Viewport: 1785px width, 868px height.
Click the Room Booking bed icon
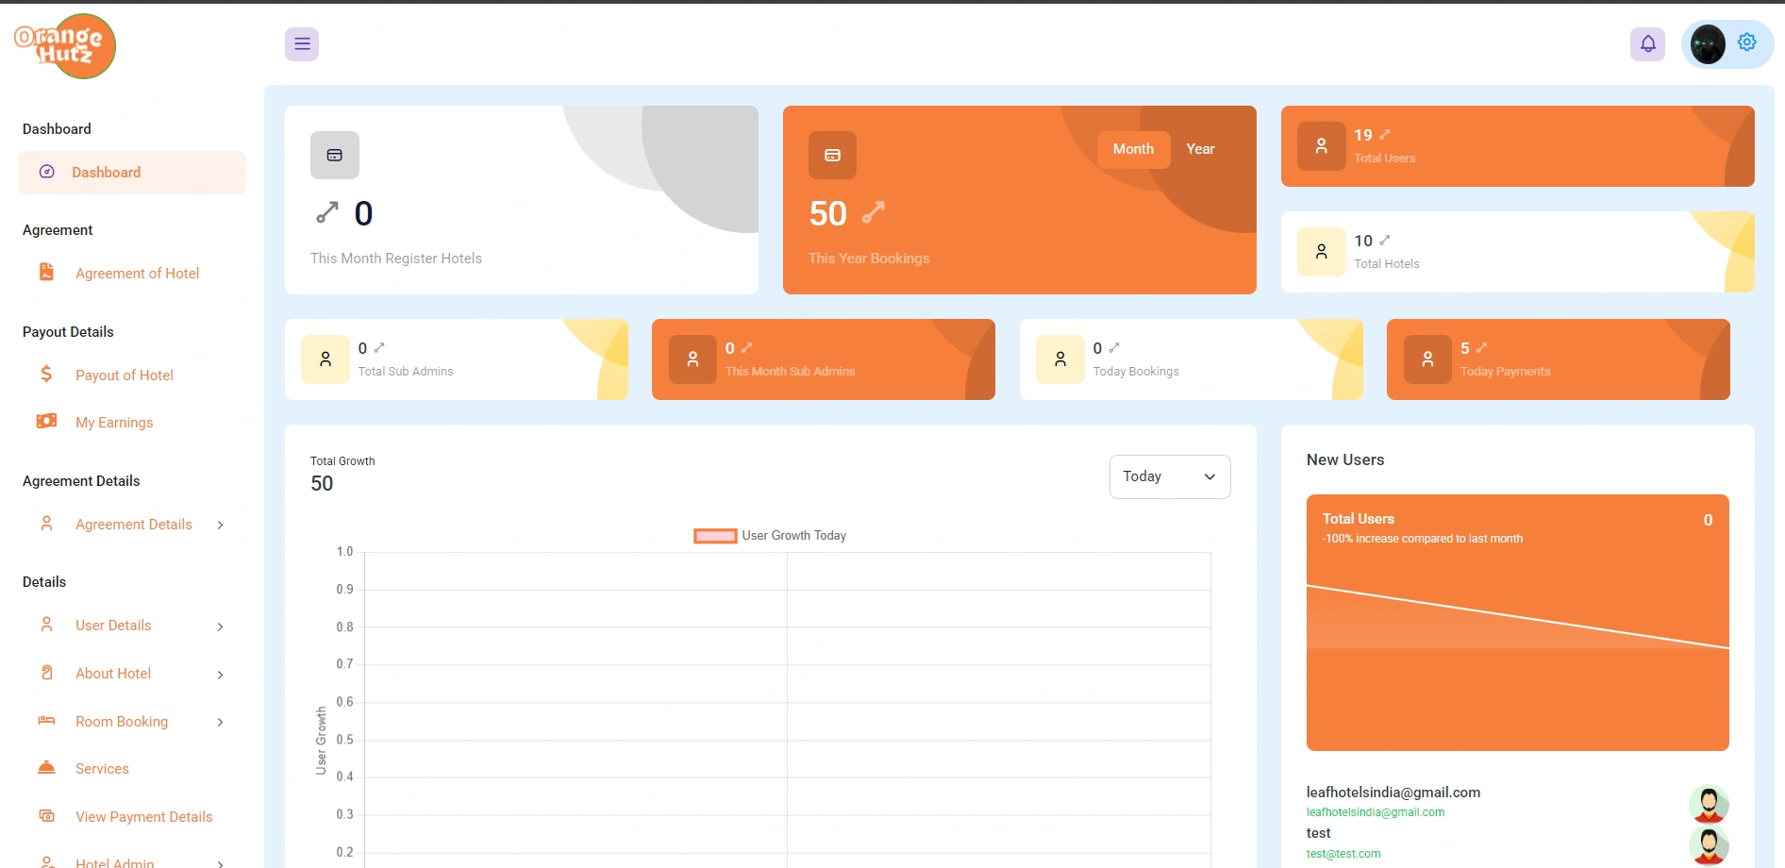tap(46, 721)
